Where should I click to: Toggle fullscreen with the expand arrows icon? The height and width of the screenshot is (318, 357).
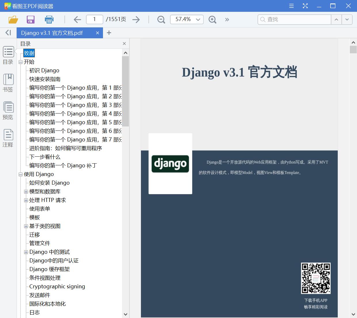pyautogui.click(x=305, y=6)
